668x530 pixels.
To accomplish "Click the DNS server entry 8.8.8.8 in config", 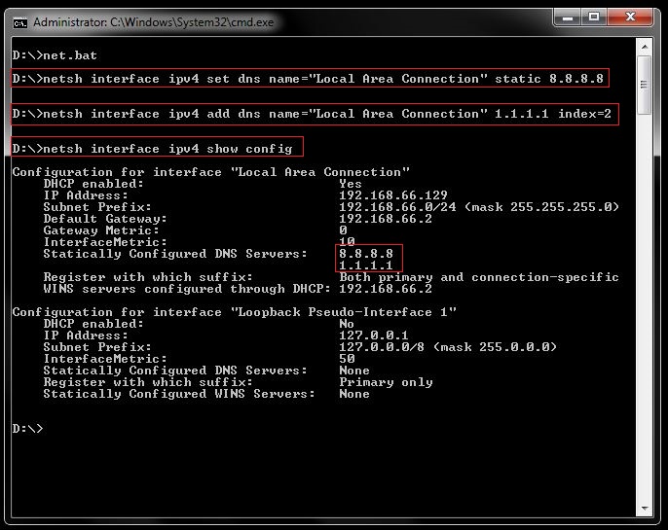I will click(366, 254).
